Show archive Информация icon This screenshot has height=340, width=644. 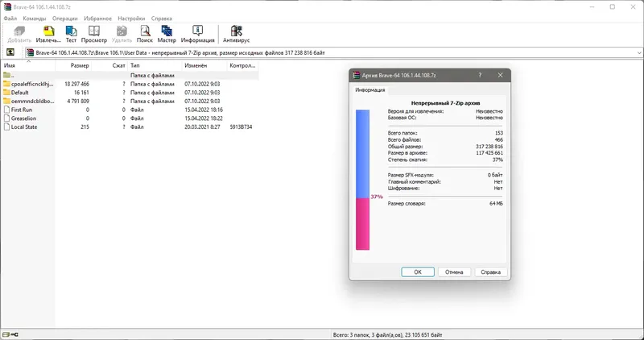pos(197,31)
